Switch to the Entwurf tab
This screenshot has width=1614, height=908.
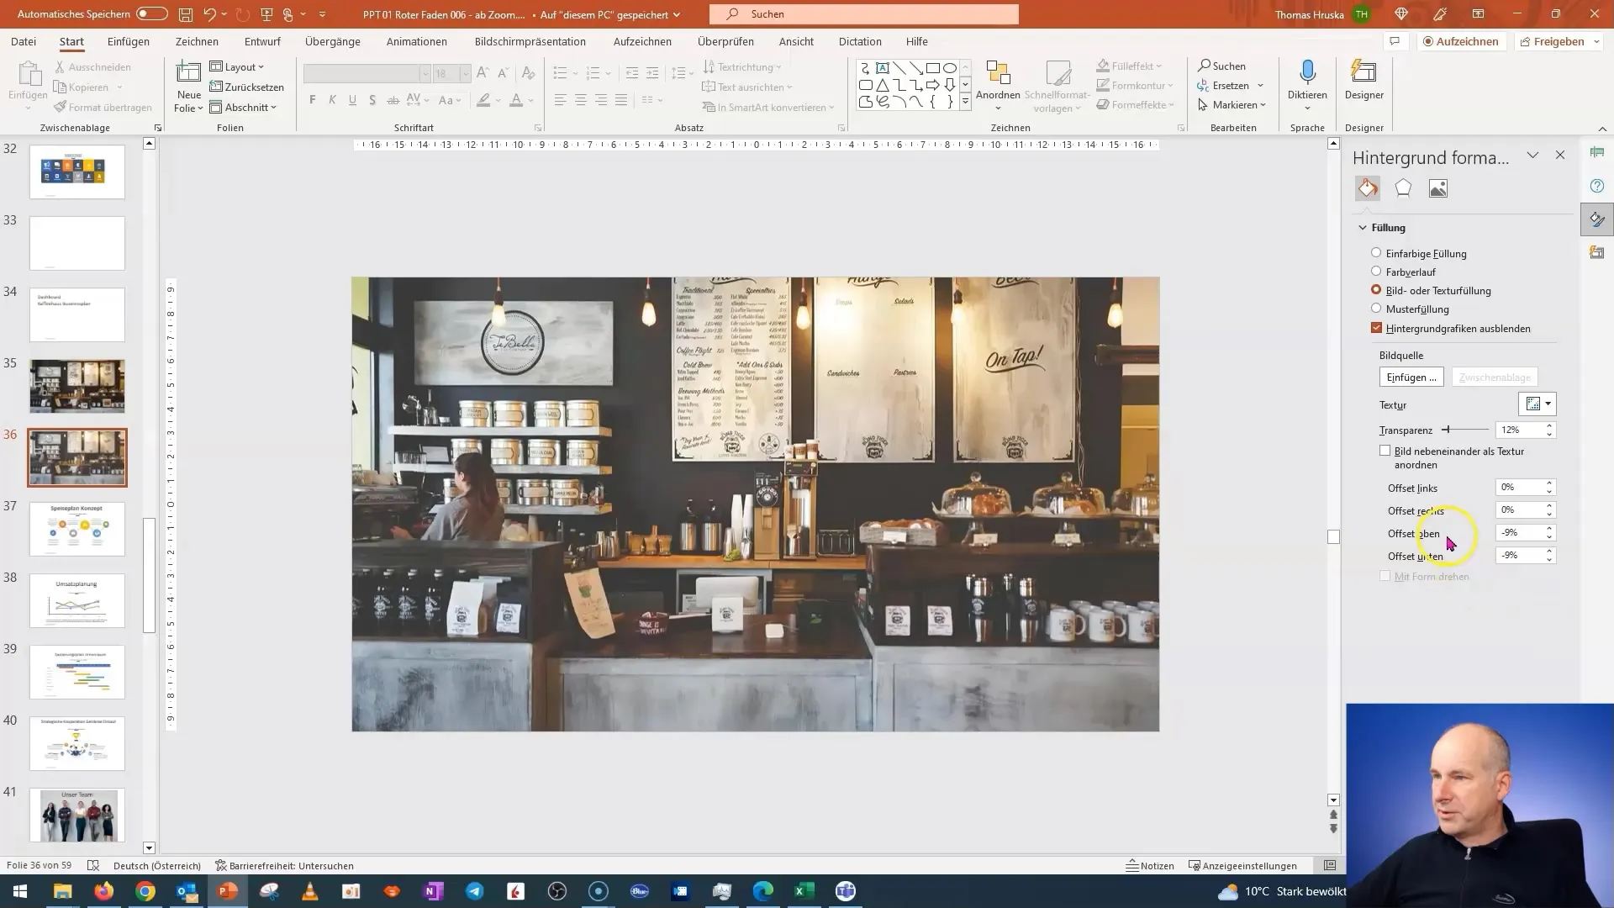click(262, 41)
